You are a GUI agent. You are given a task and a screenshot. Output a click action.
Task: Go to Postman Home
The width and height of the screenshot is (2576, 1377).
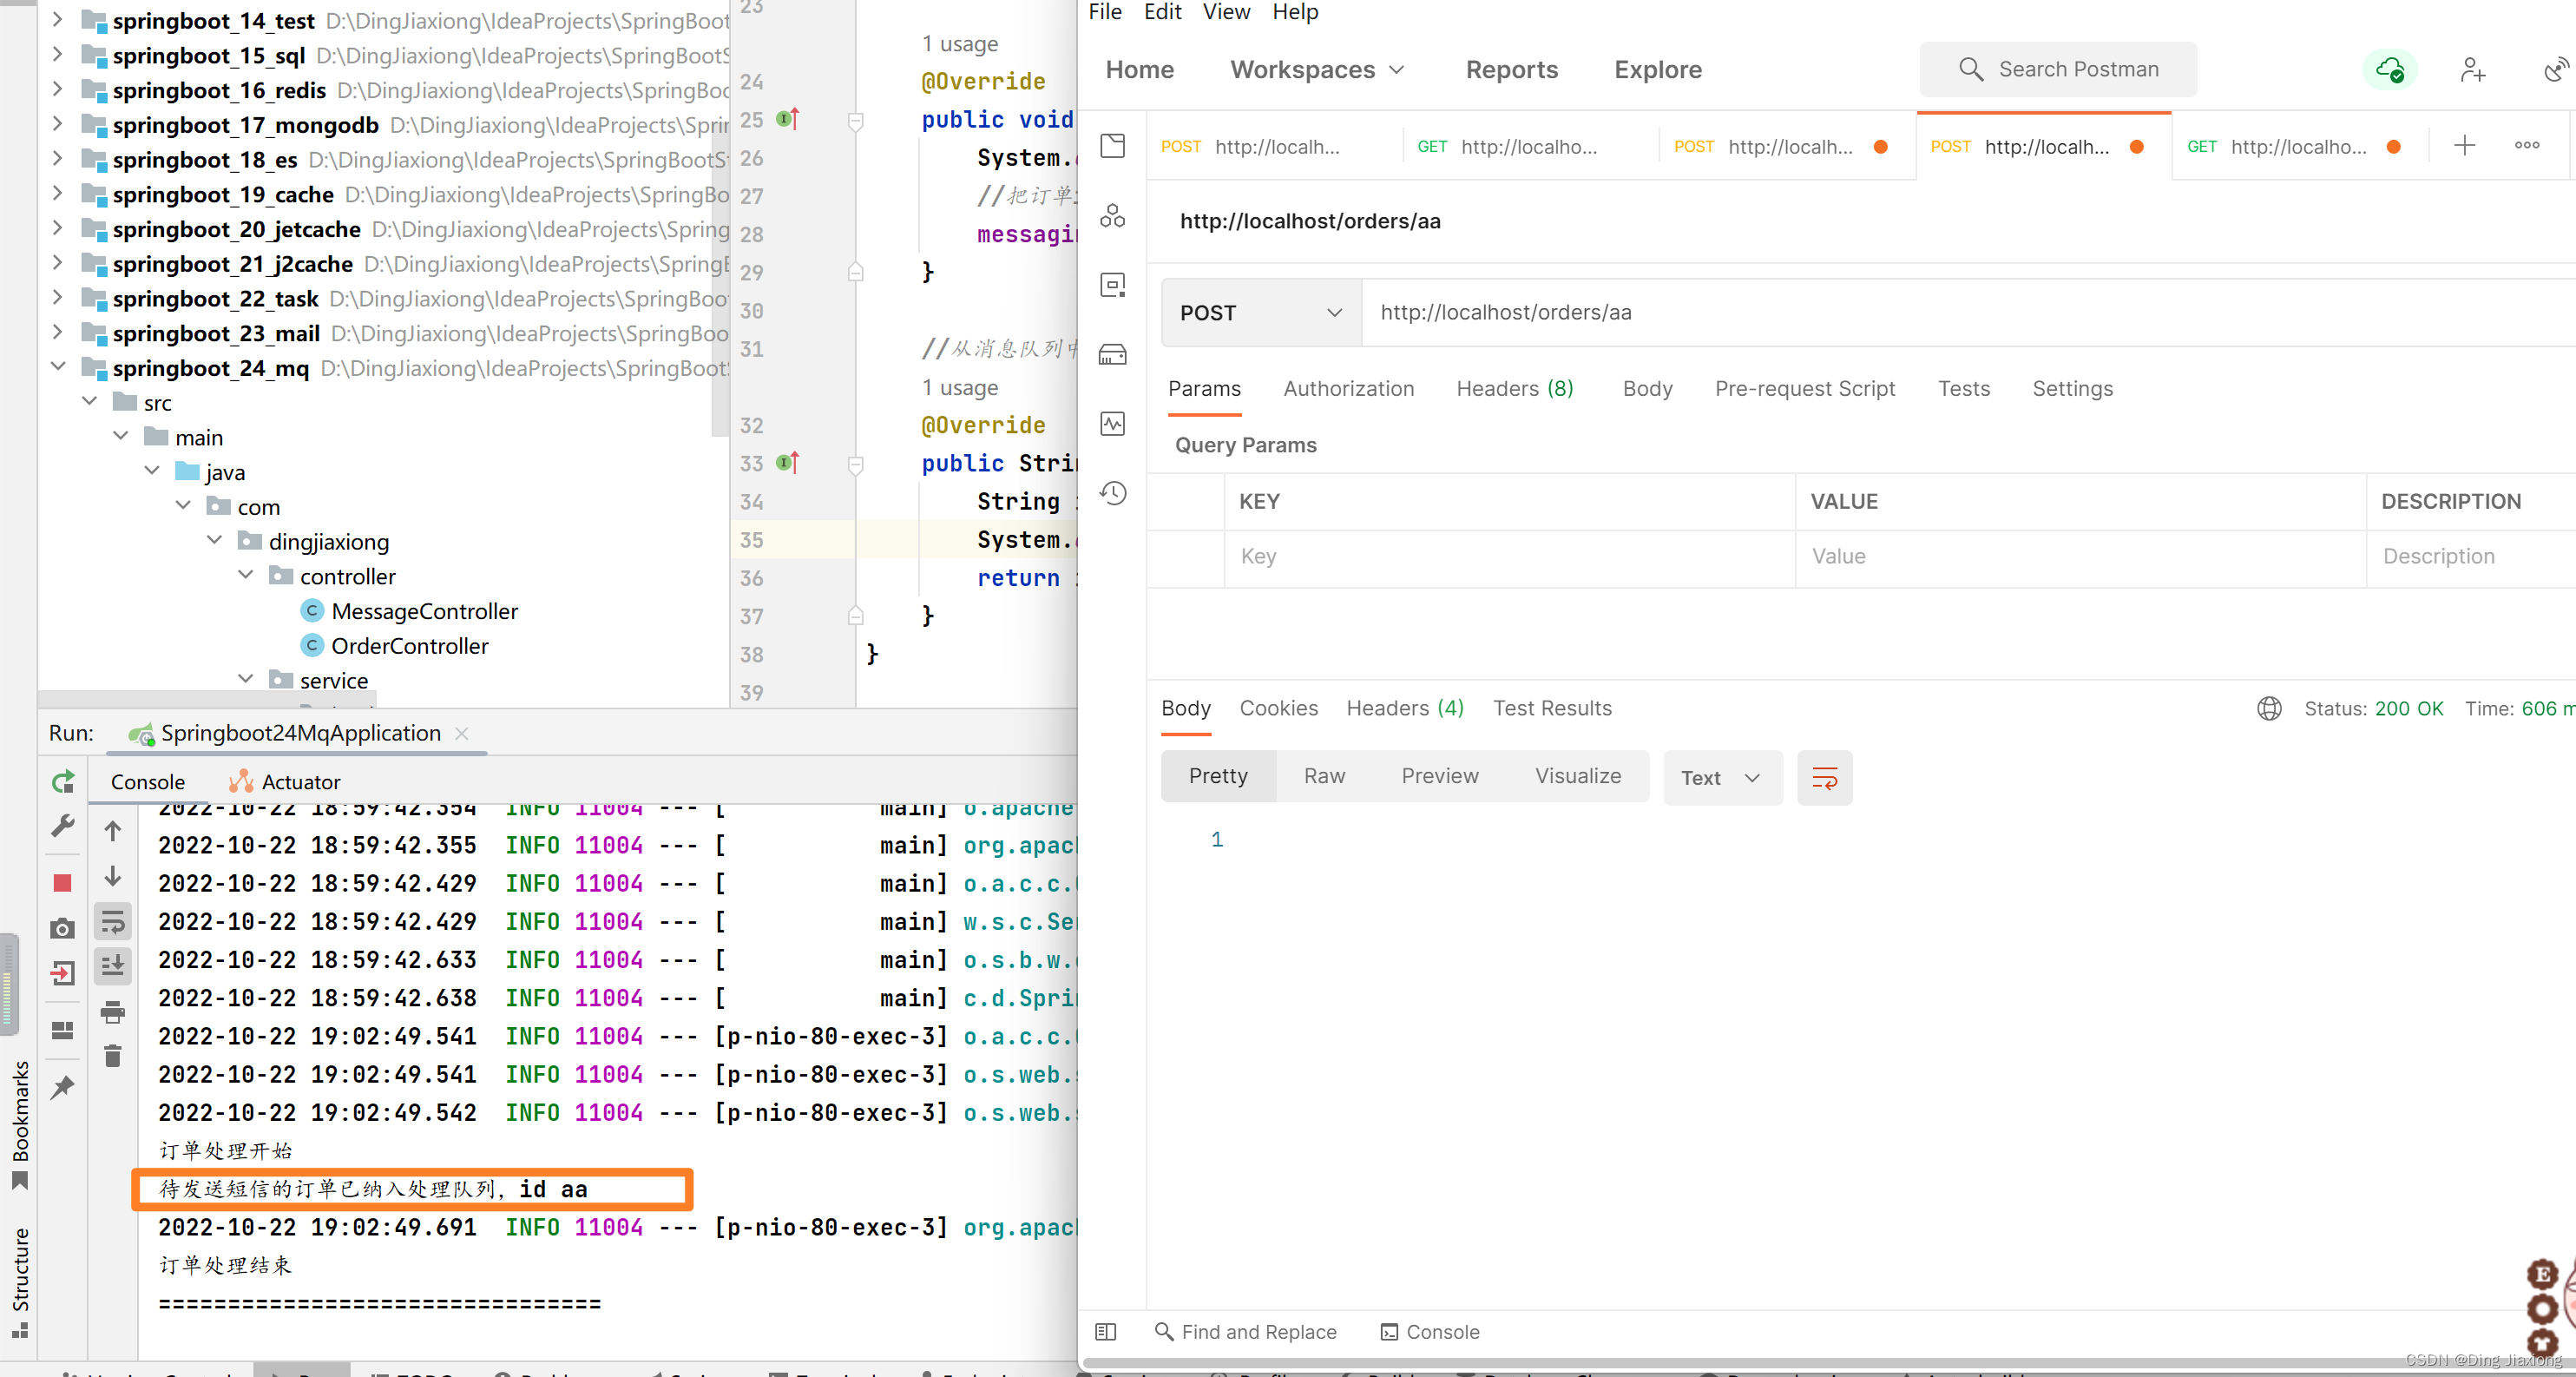click(1139, 69)
